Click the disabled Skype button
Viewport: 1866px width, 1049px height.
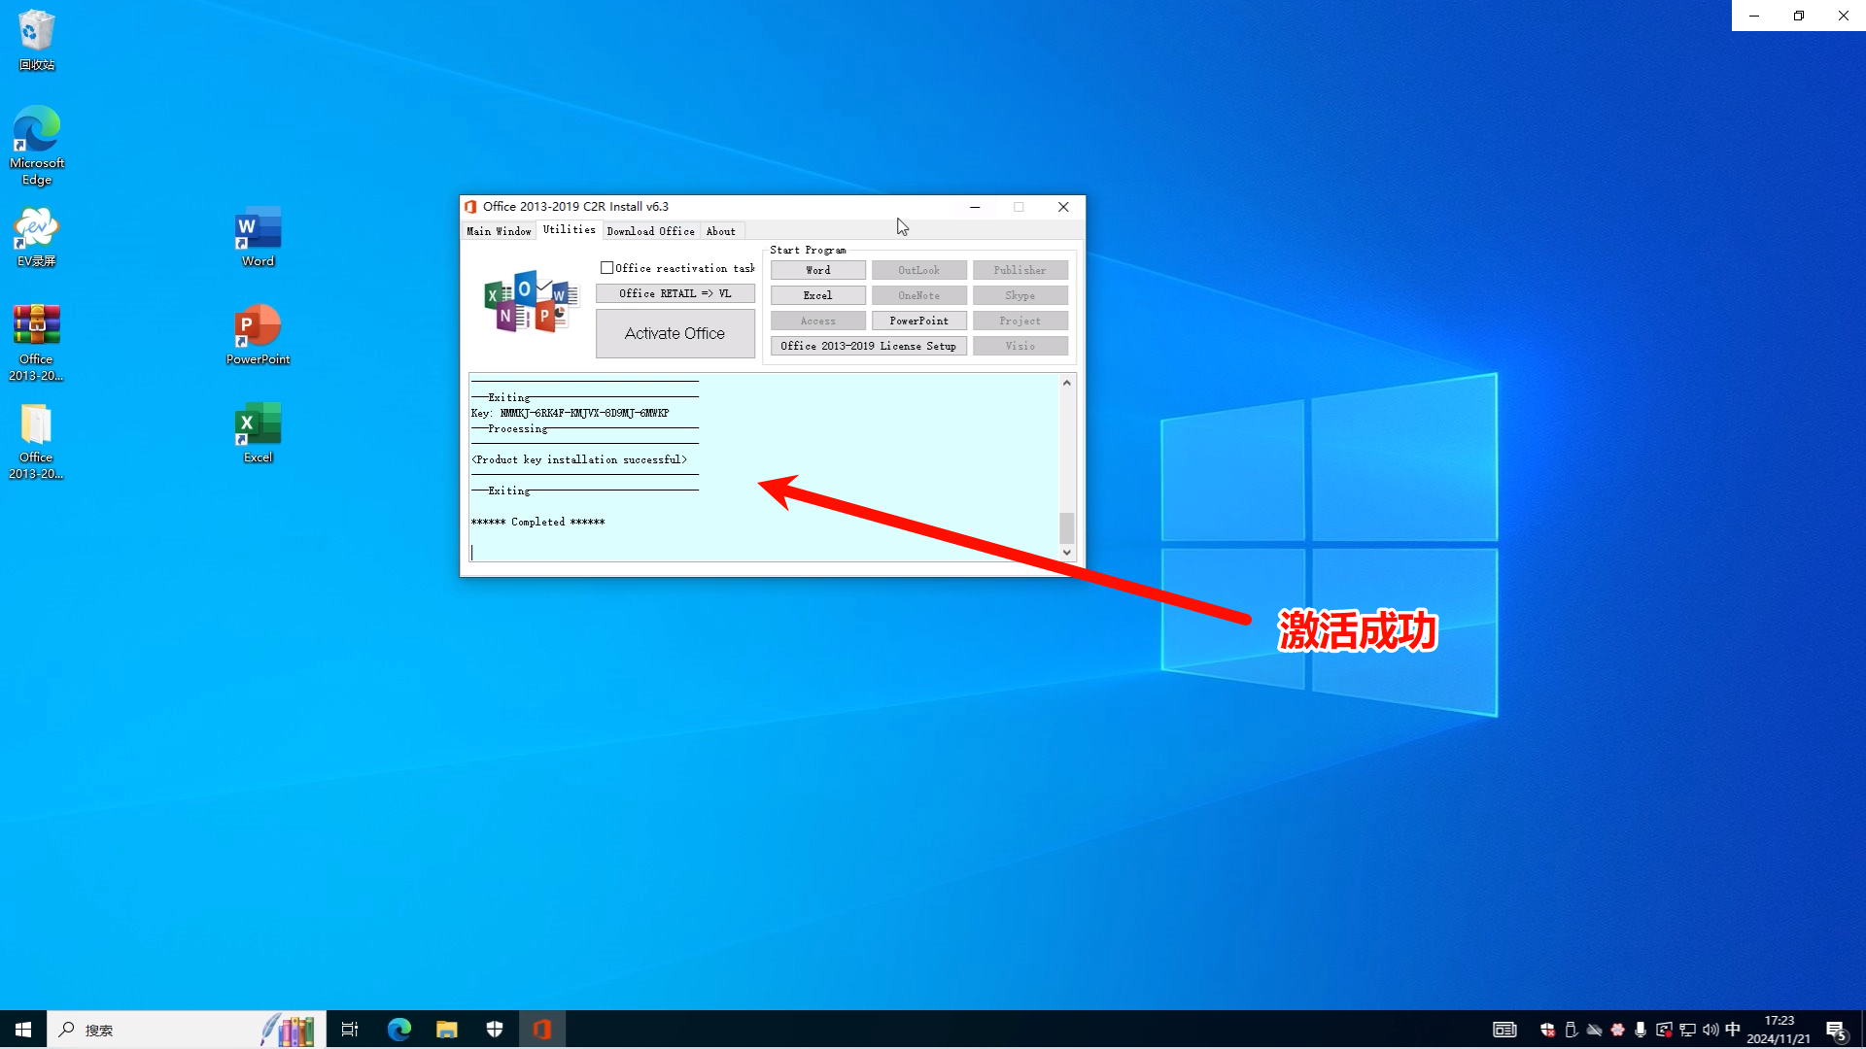point(1019,295)
